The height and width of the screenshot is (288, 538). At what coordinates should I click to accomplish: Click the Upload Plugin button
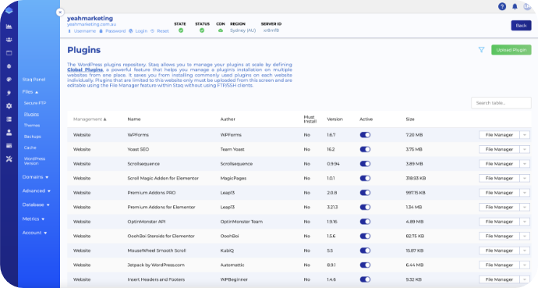pyautogui.click(x=511, y=50)
